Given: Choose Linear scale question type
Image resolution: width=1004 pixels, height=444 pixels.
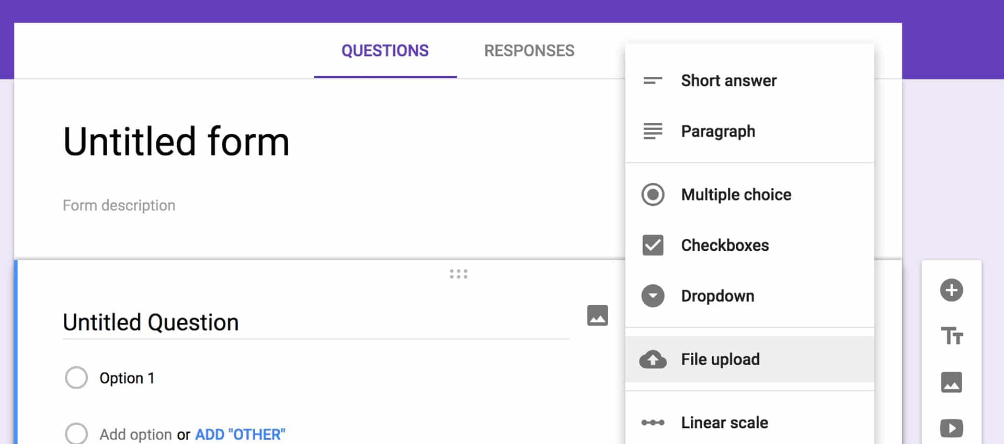Looking at the screenshot, I should (749, 423).
